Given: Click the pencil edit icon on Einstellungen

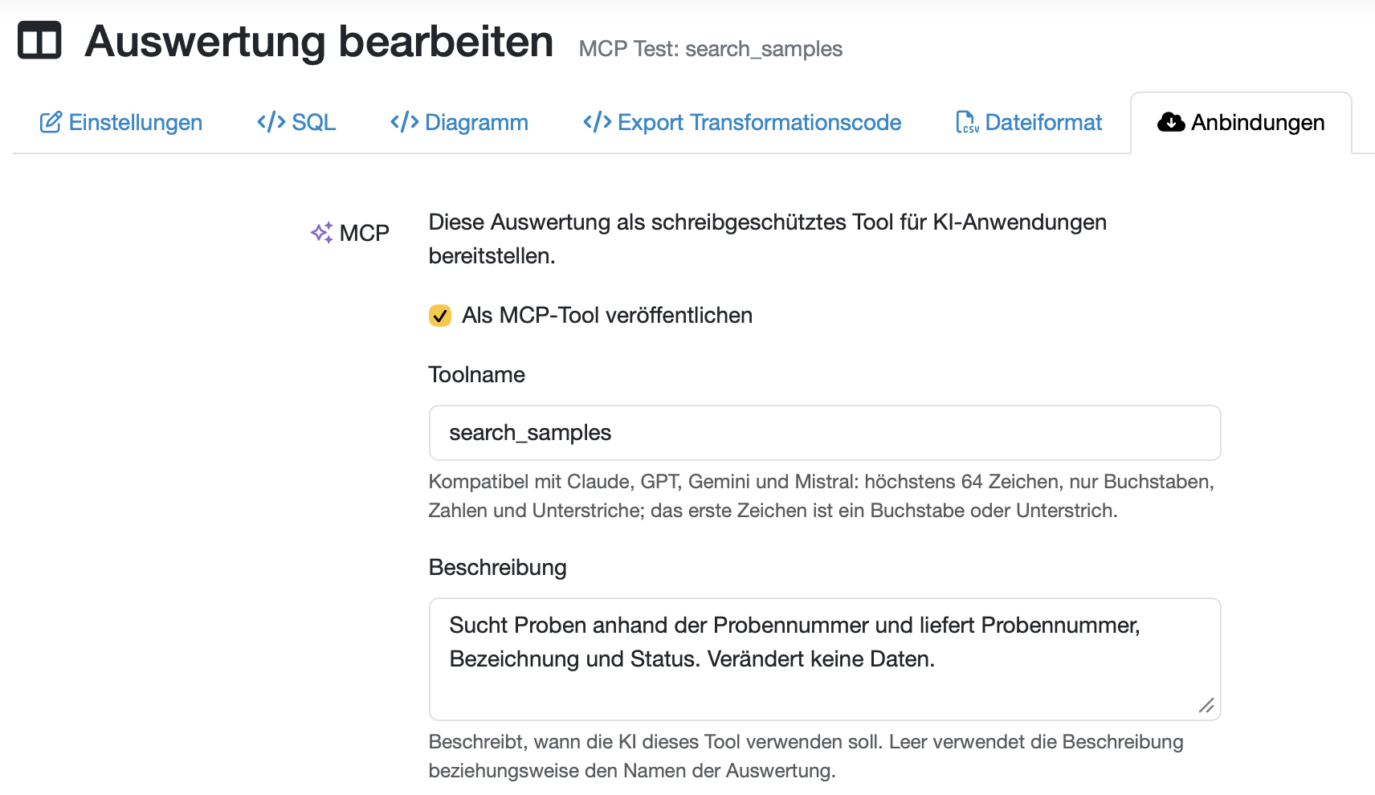Looking at the screenshot, I should click(51, 122).
